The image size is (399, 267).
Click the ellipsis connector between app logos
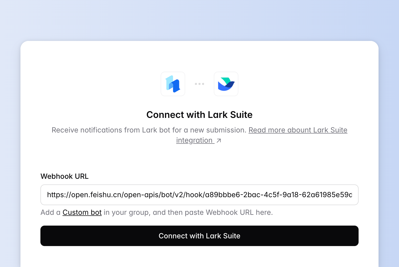(199, 84)
